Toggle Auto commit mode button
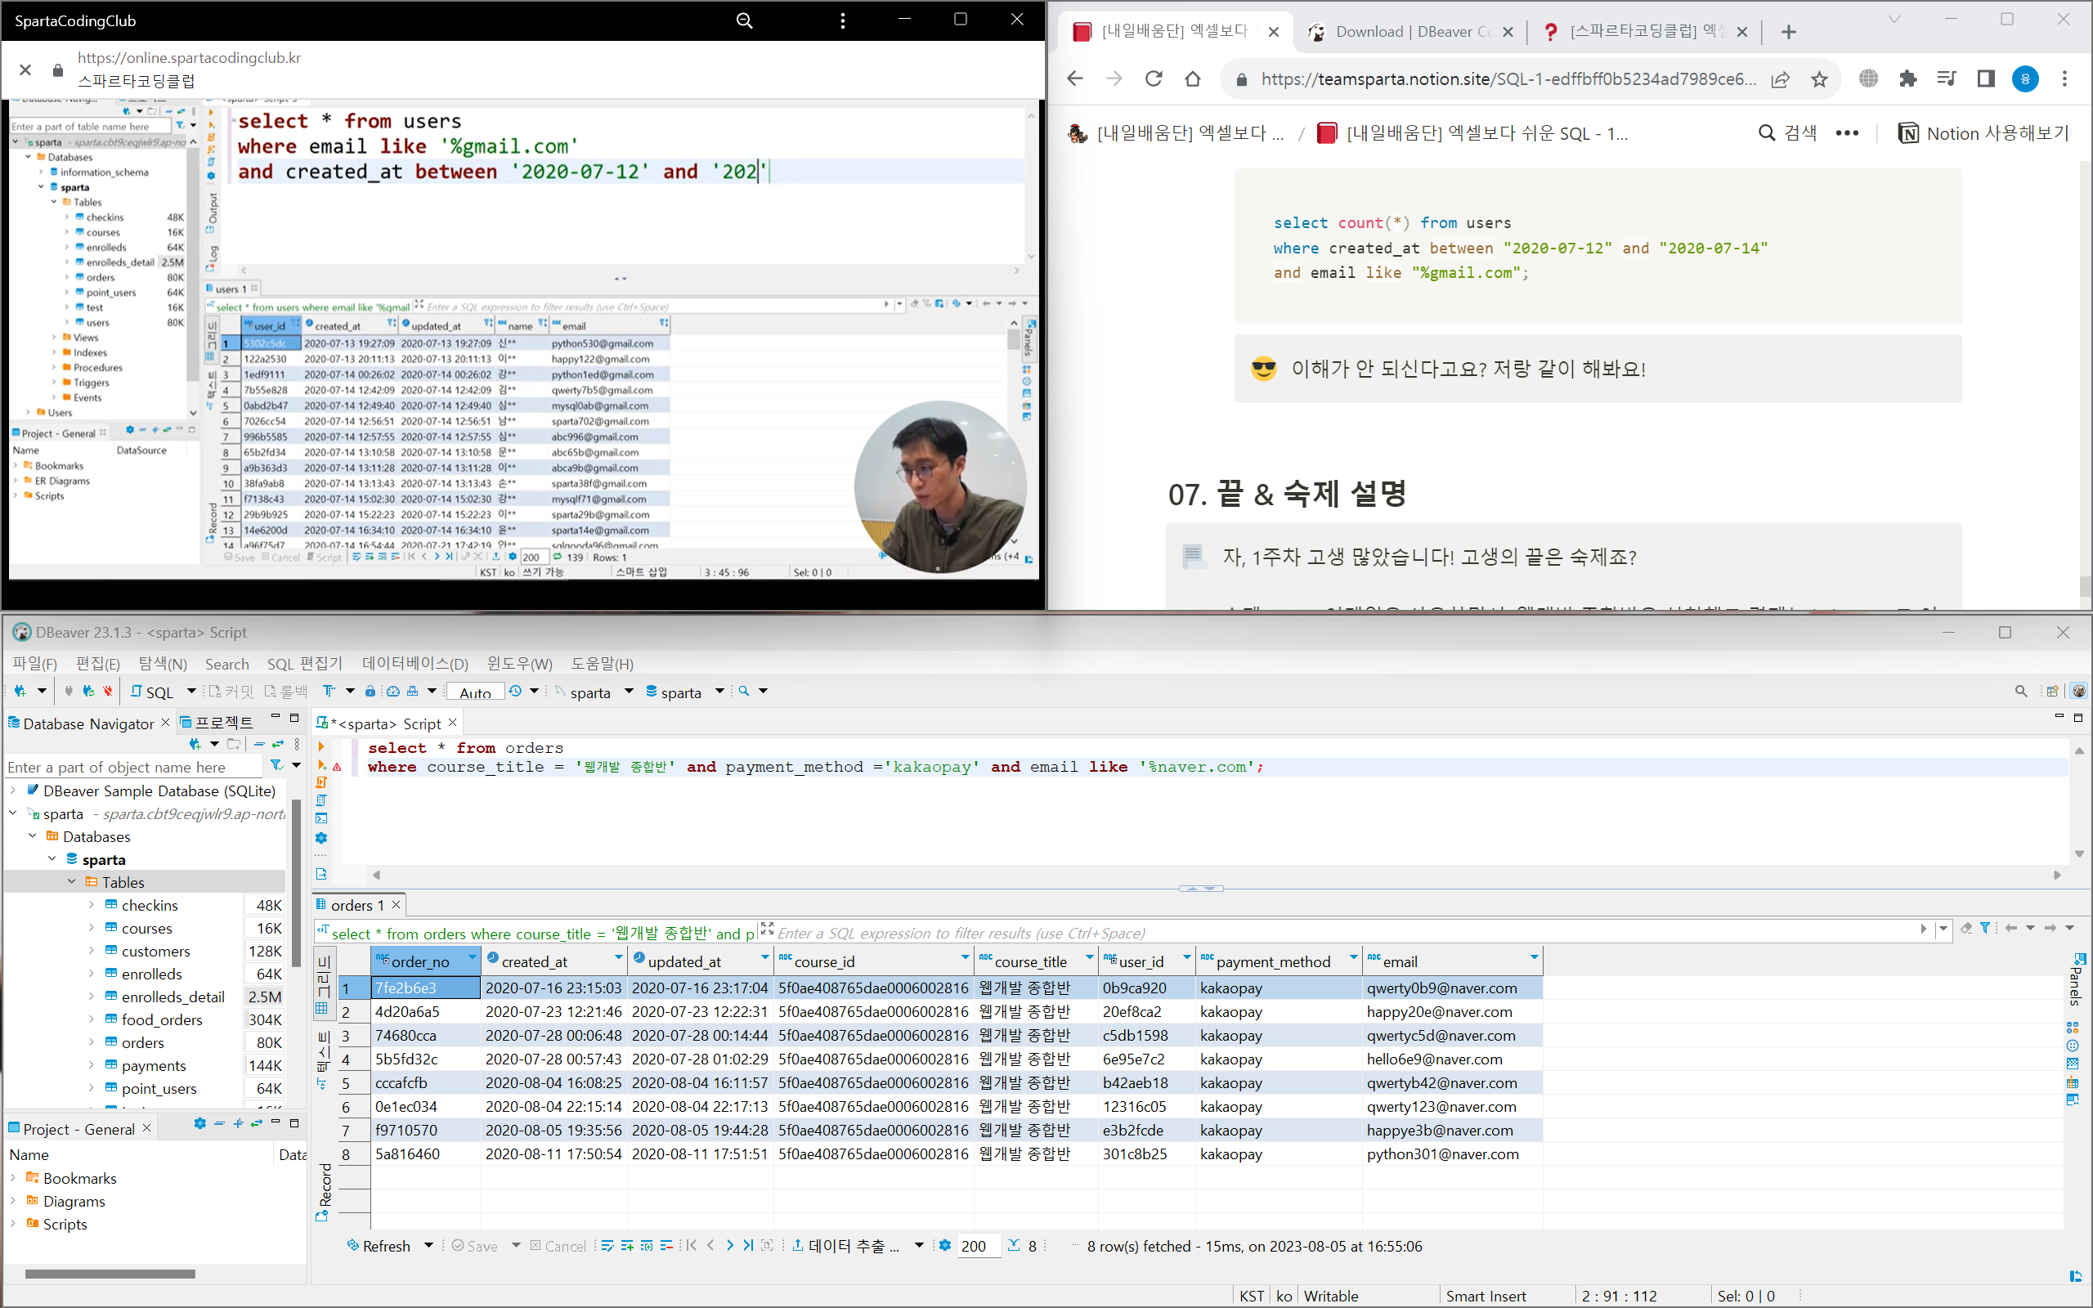This screenshot has height=1308, width=2093. [475, 692]
